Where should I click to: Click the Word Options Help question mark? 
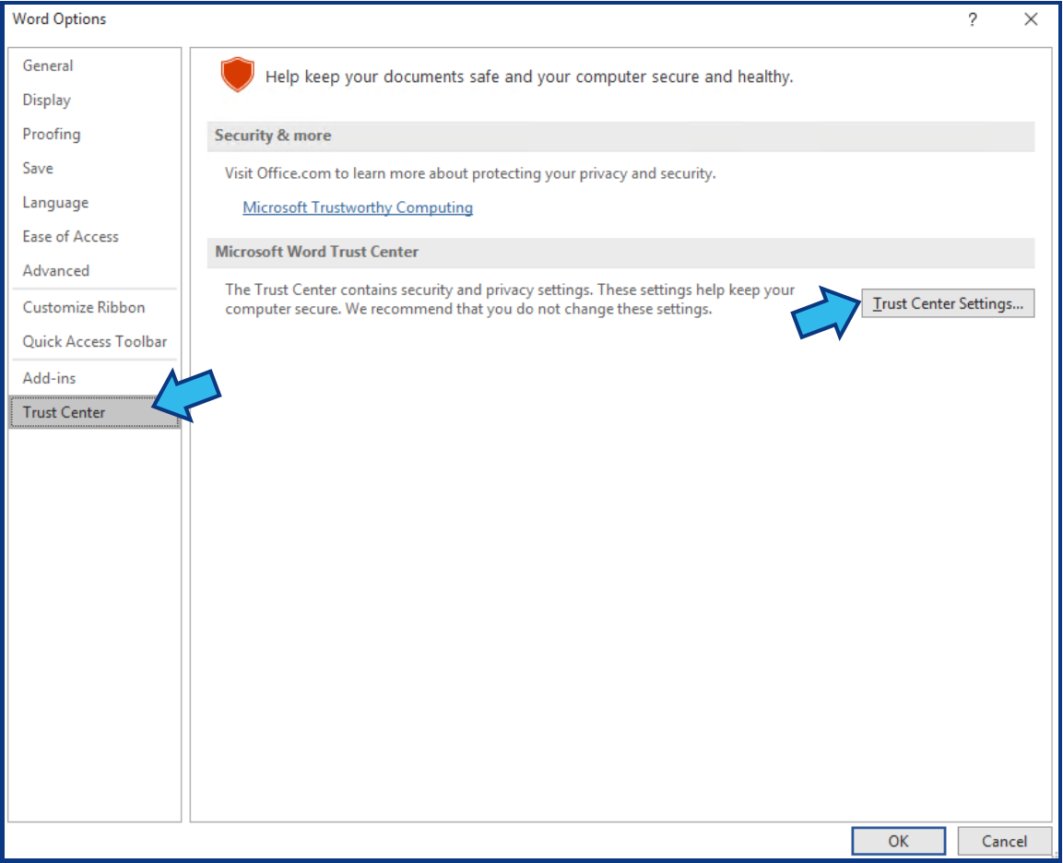[972, 18]
